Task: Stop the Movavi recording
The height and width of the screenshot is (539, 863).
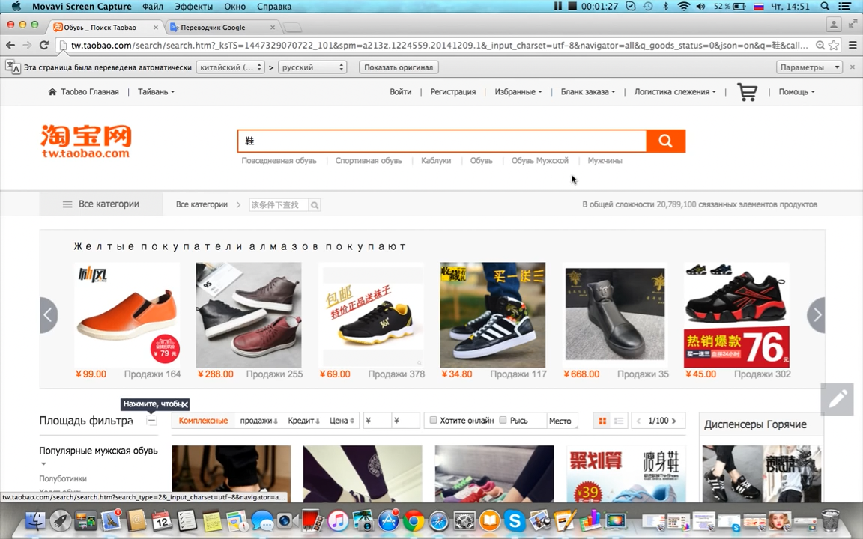Action: (x=572, y=7)
